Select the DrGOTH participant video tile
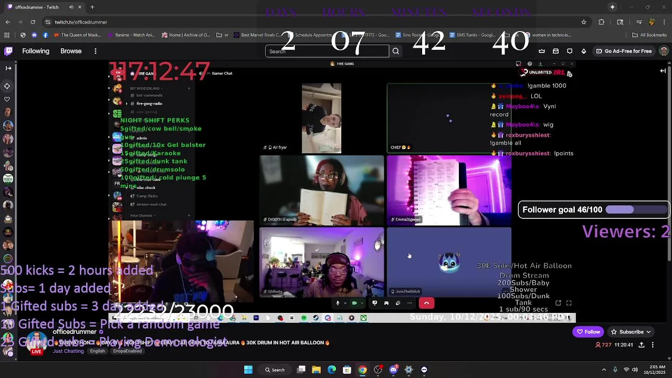Screen dimensions: 672x378 tap(322, 190)
